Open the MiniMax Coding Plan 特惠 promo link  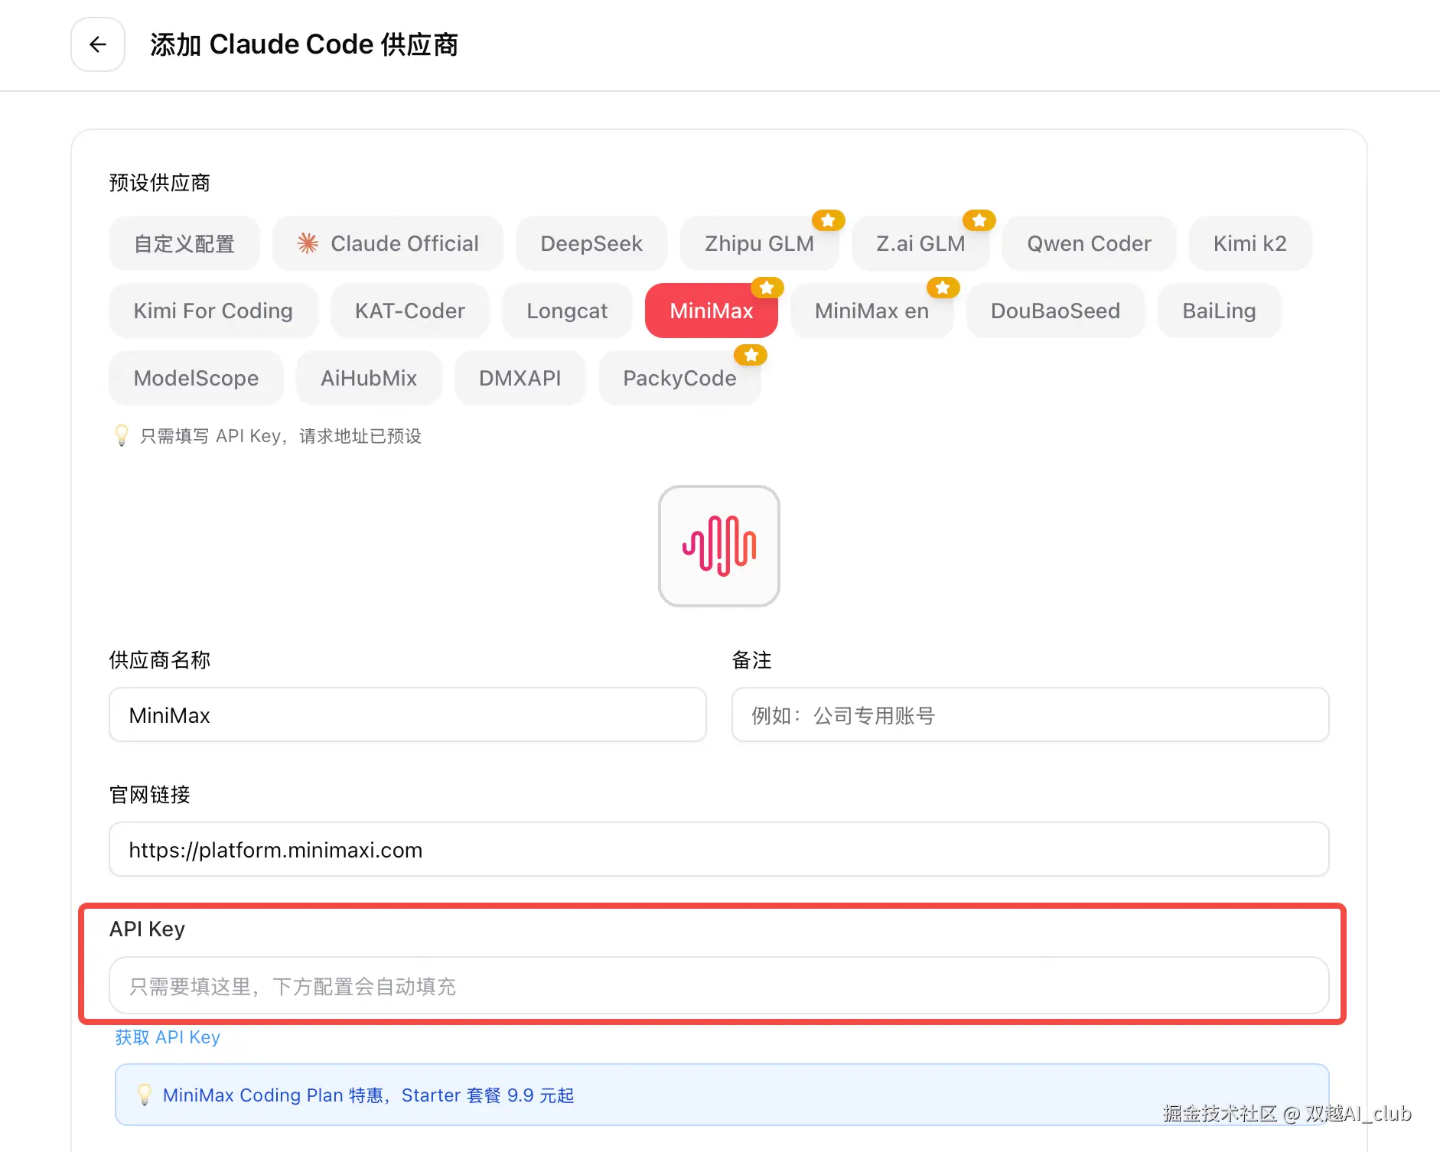tap(369, 1095)
